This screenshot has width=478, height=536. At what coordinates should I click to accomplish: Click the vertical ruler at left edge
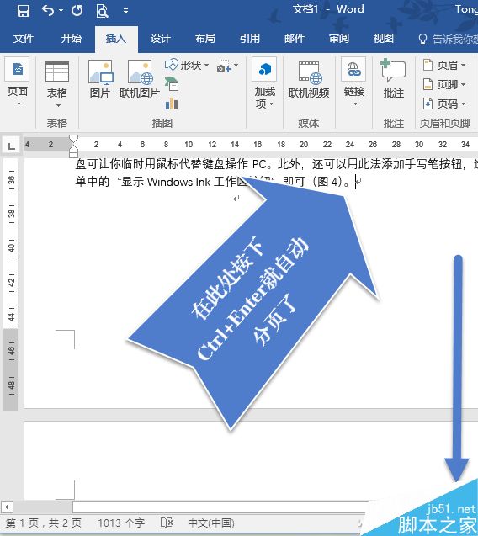point(11,284)
